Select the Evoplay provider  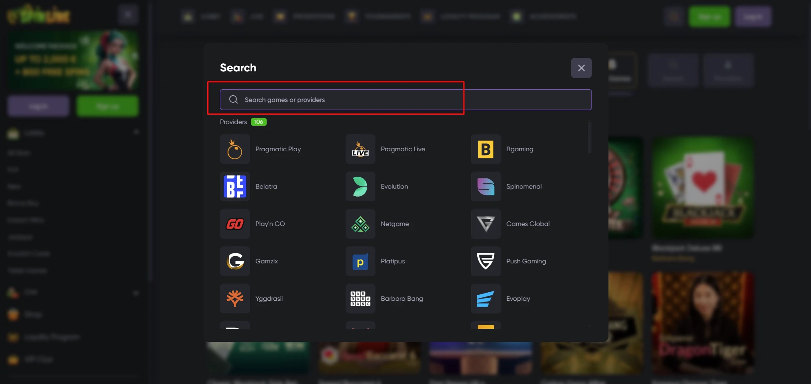[501, 299]
